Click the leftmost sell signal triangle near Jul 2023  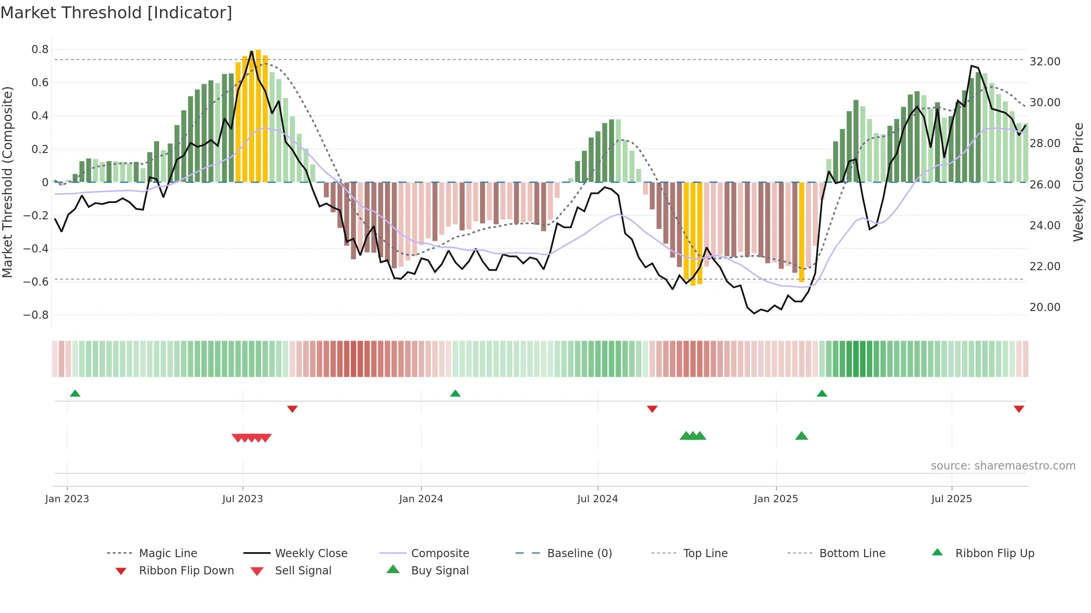[x=238, y=438]
